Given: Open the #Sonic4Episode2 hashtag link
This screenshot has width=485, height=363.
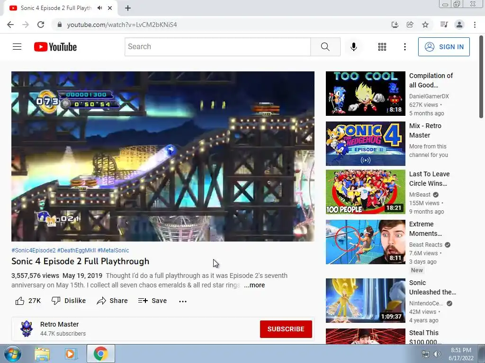Looking at the screenshot, I should (34, 251).
